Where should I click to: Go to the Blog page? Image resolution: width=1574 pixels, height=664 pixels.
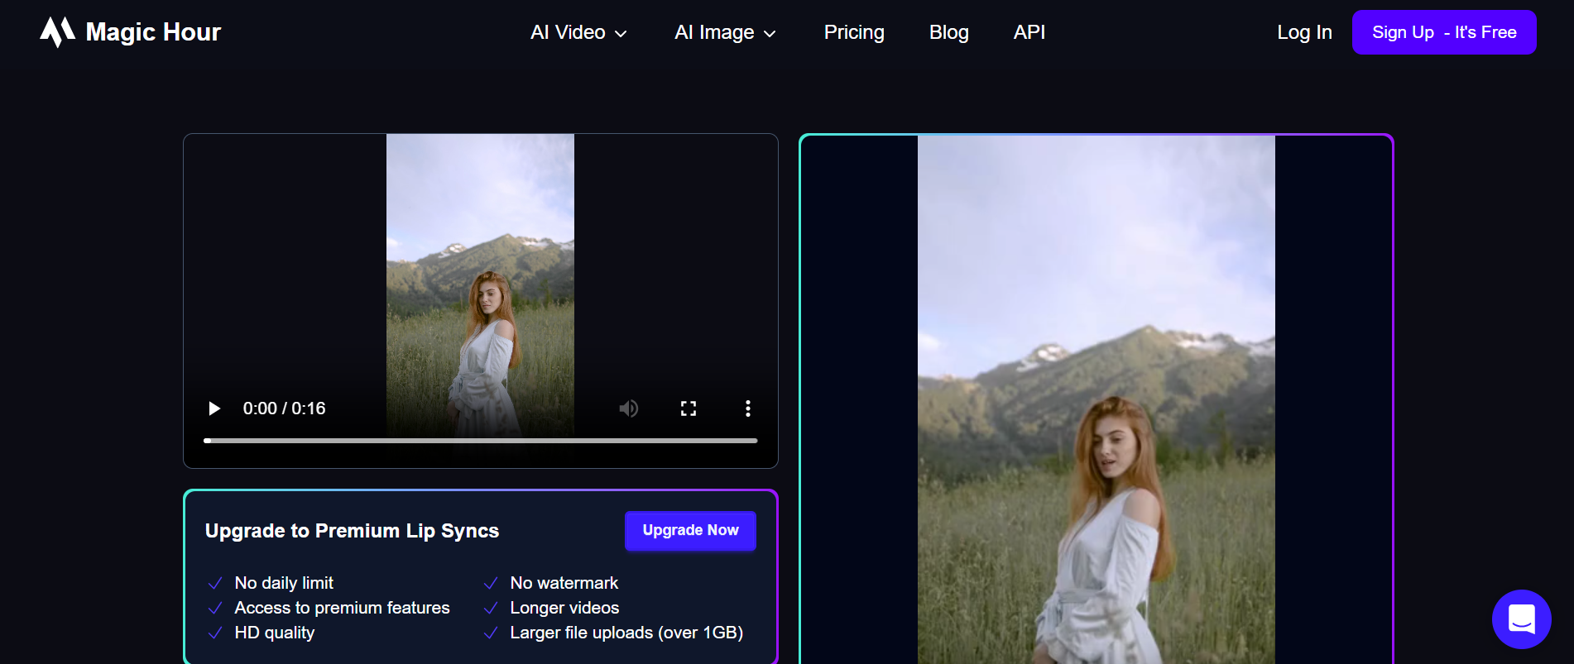click(948, 32)
